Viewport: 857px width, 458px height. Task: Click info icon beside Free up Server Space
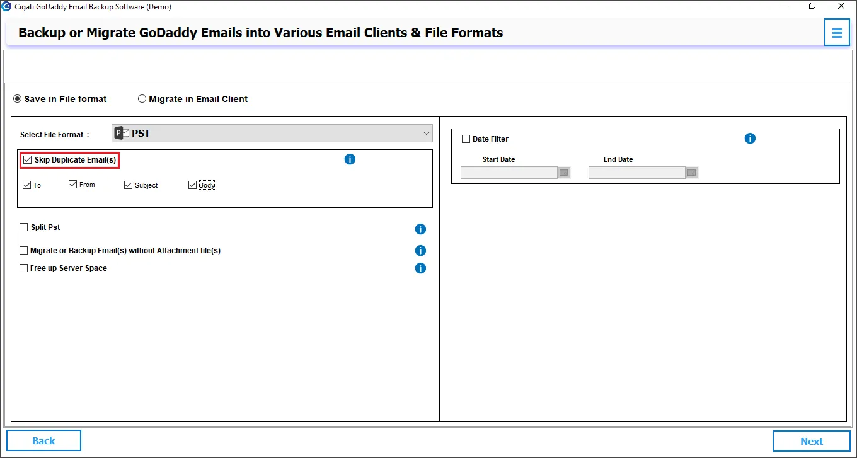tap(420, 268)
